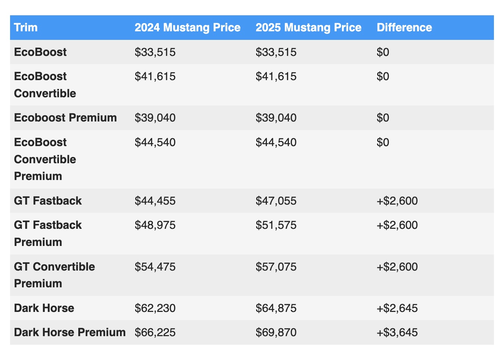This screenshot has width=504, height=360.
Task: Click the GT Convertible Premium row label
Action: [x=54, y=275]
